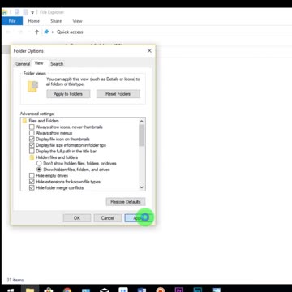The image size is (292, 292).
Task: Click the Apply button in Folder Options
Action: (x=138, y=218)
